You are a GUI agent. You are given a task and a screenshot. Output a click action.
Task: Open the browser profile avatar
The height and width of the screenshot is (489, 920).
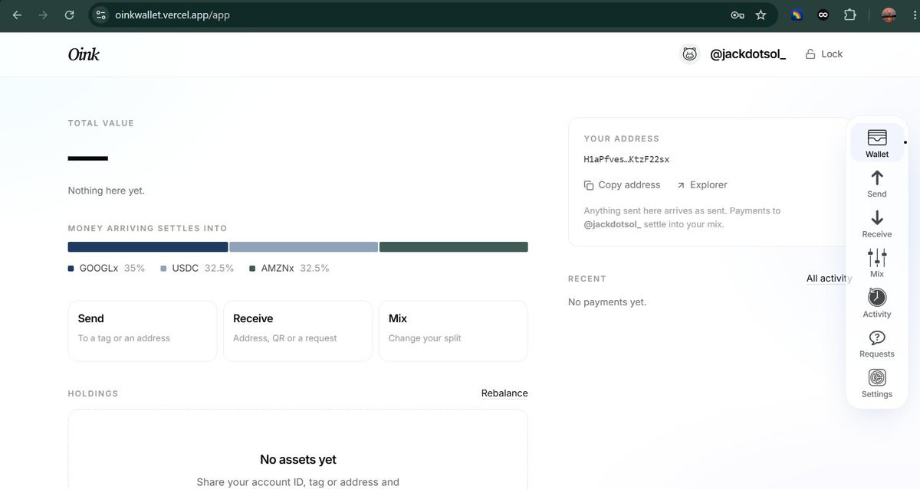(889, 15)
